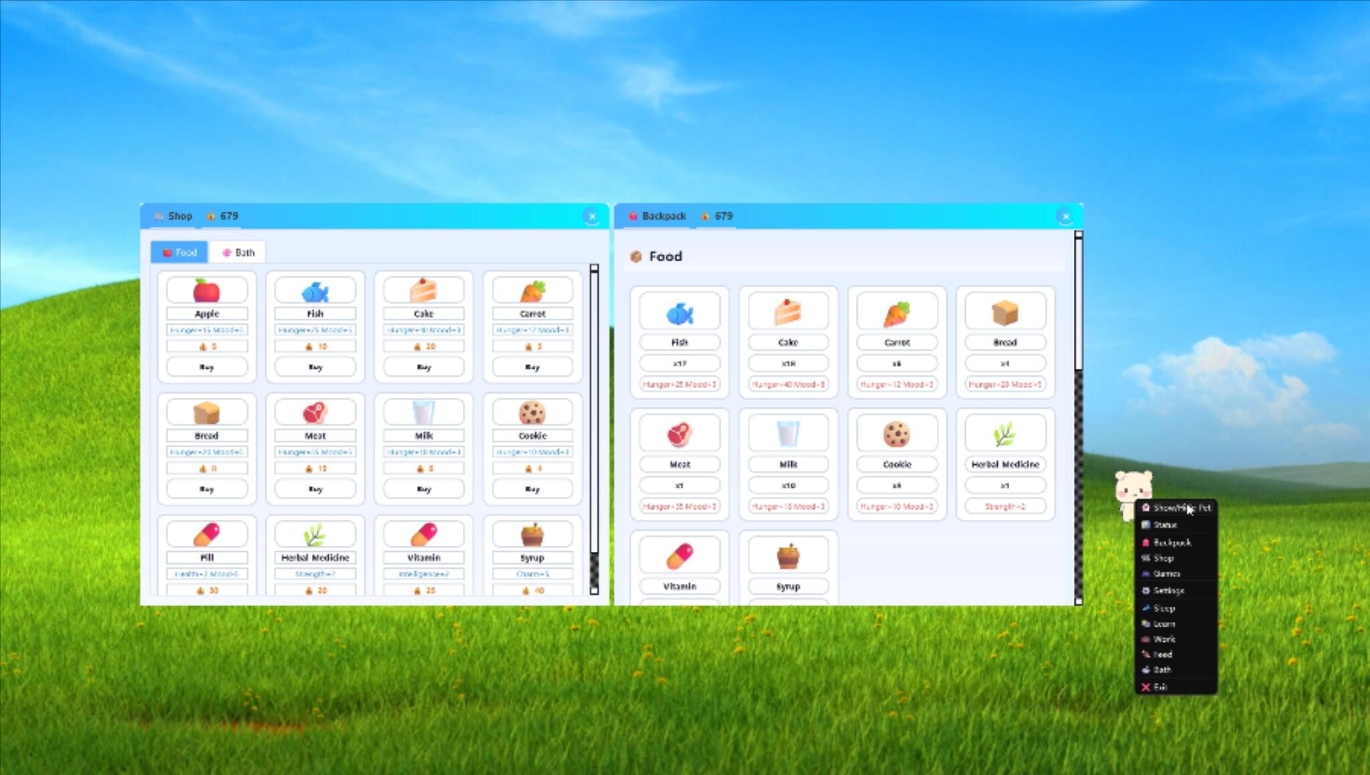Select the Herbal Medicine icon in Backpack
Viewport: 1370px width, 775px height.
(x=1005, y=434)
